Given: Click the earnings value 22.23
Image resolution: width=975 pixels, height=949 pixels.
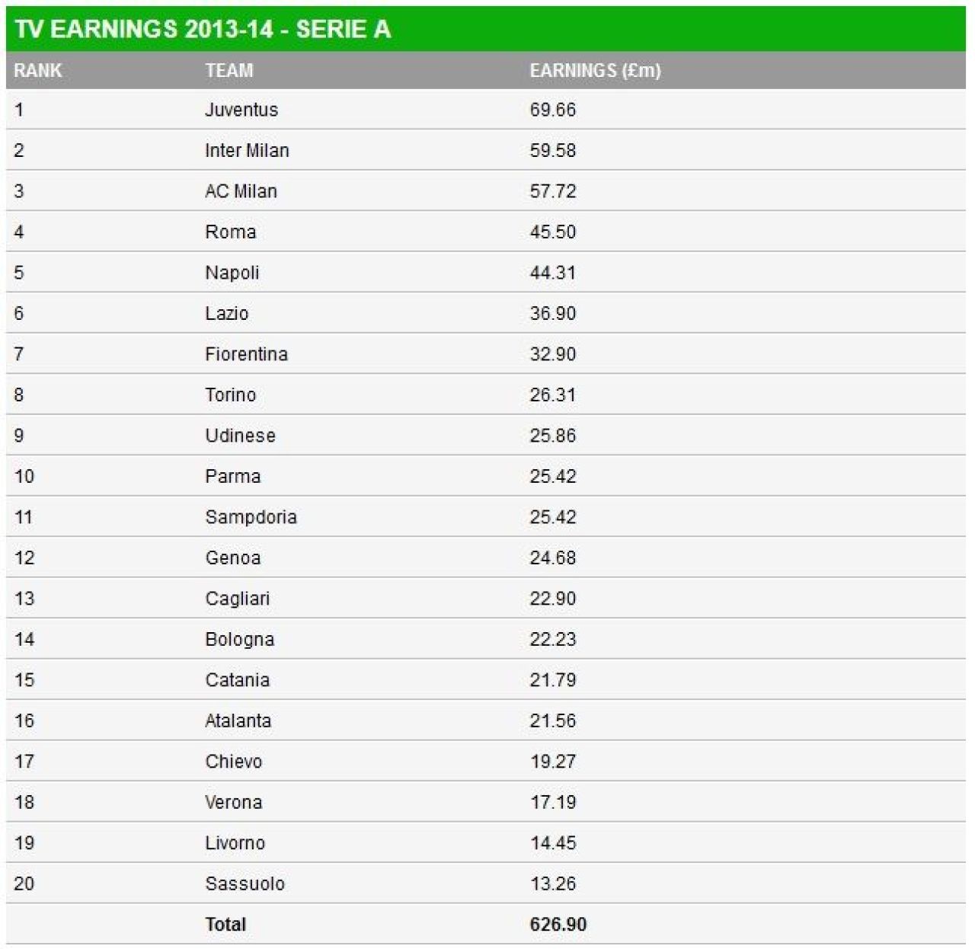Looking at the screenshot, I should point(553,639).
